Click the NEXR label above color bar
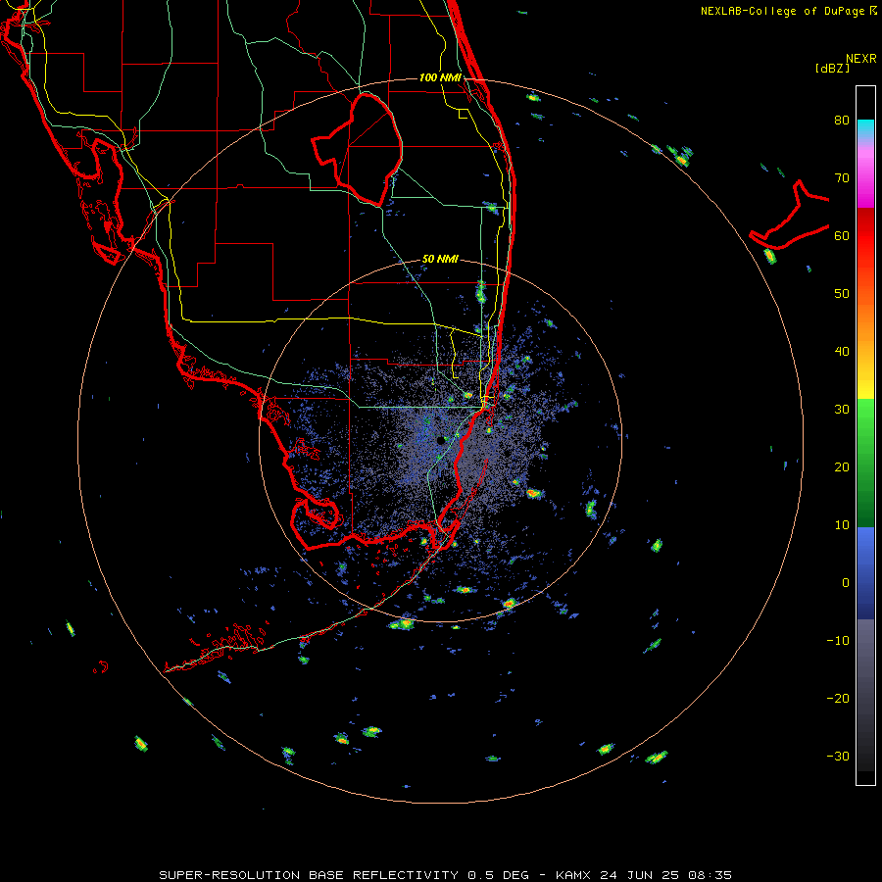This screenshot has height=882, width=882. 861,59
